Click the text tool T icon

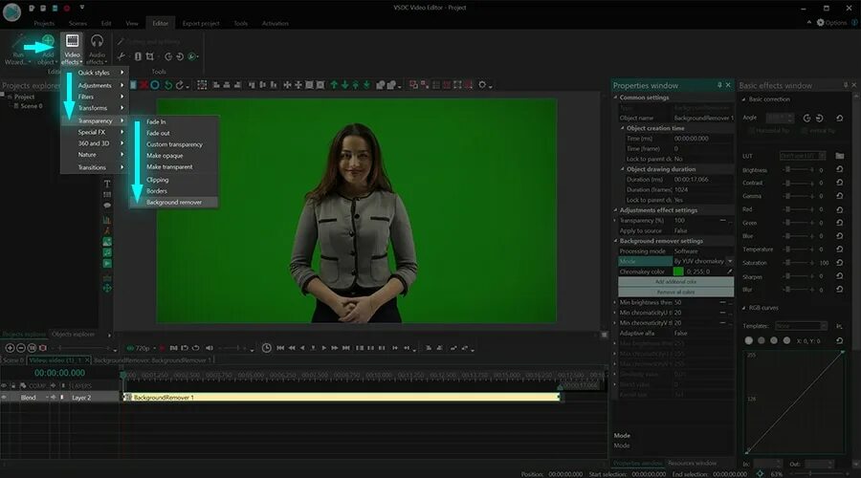tap(107, 184)
